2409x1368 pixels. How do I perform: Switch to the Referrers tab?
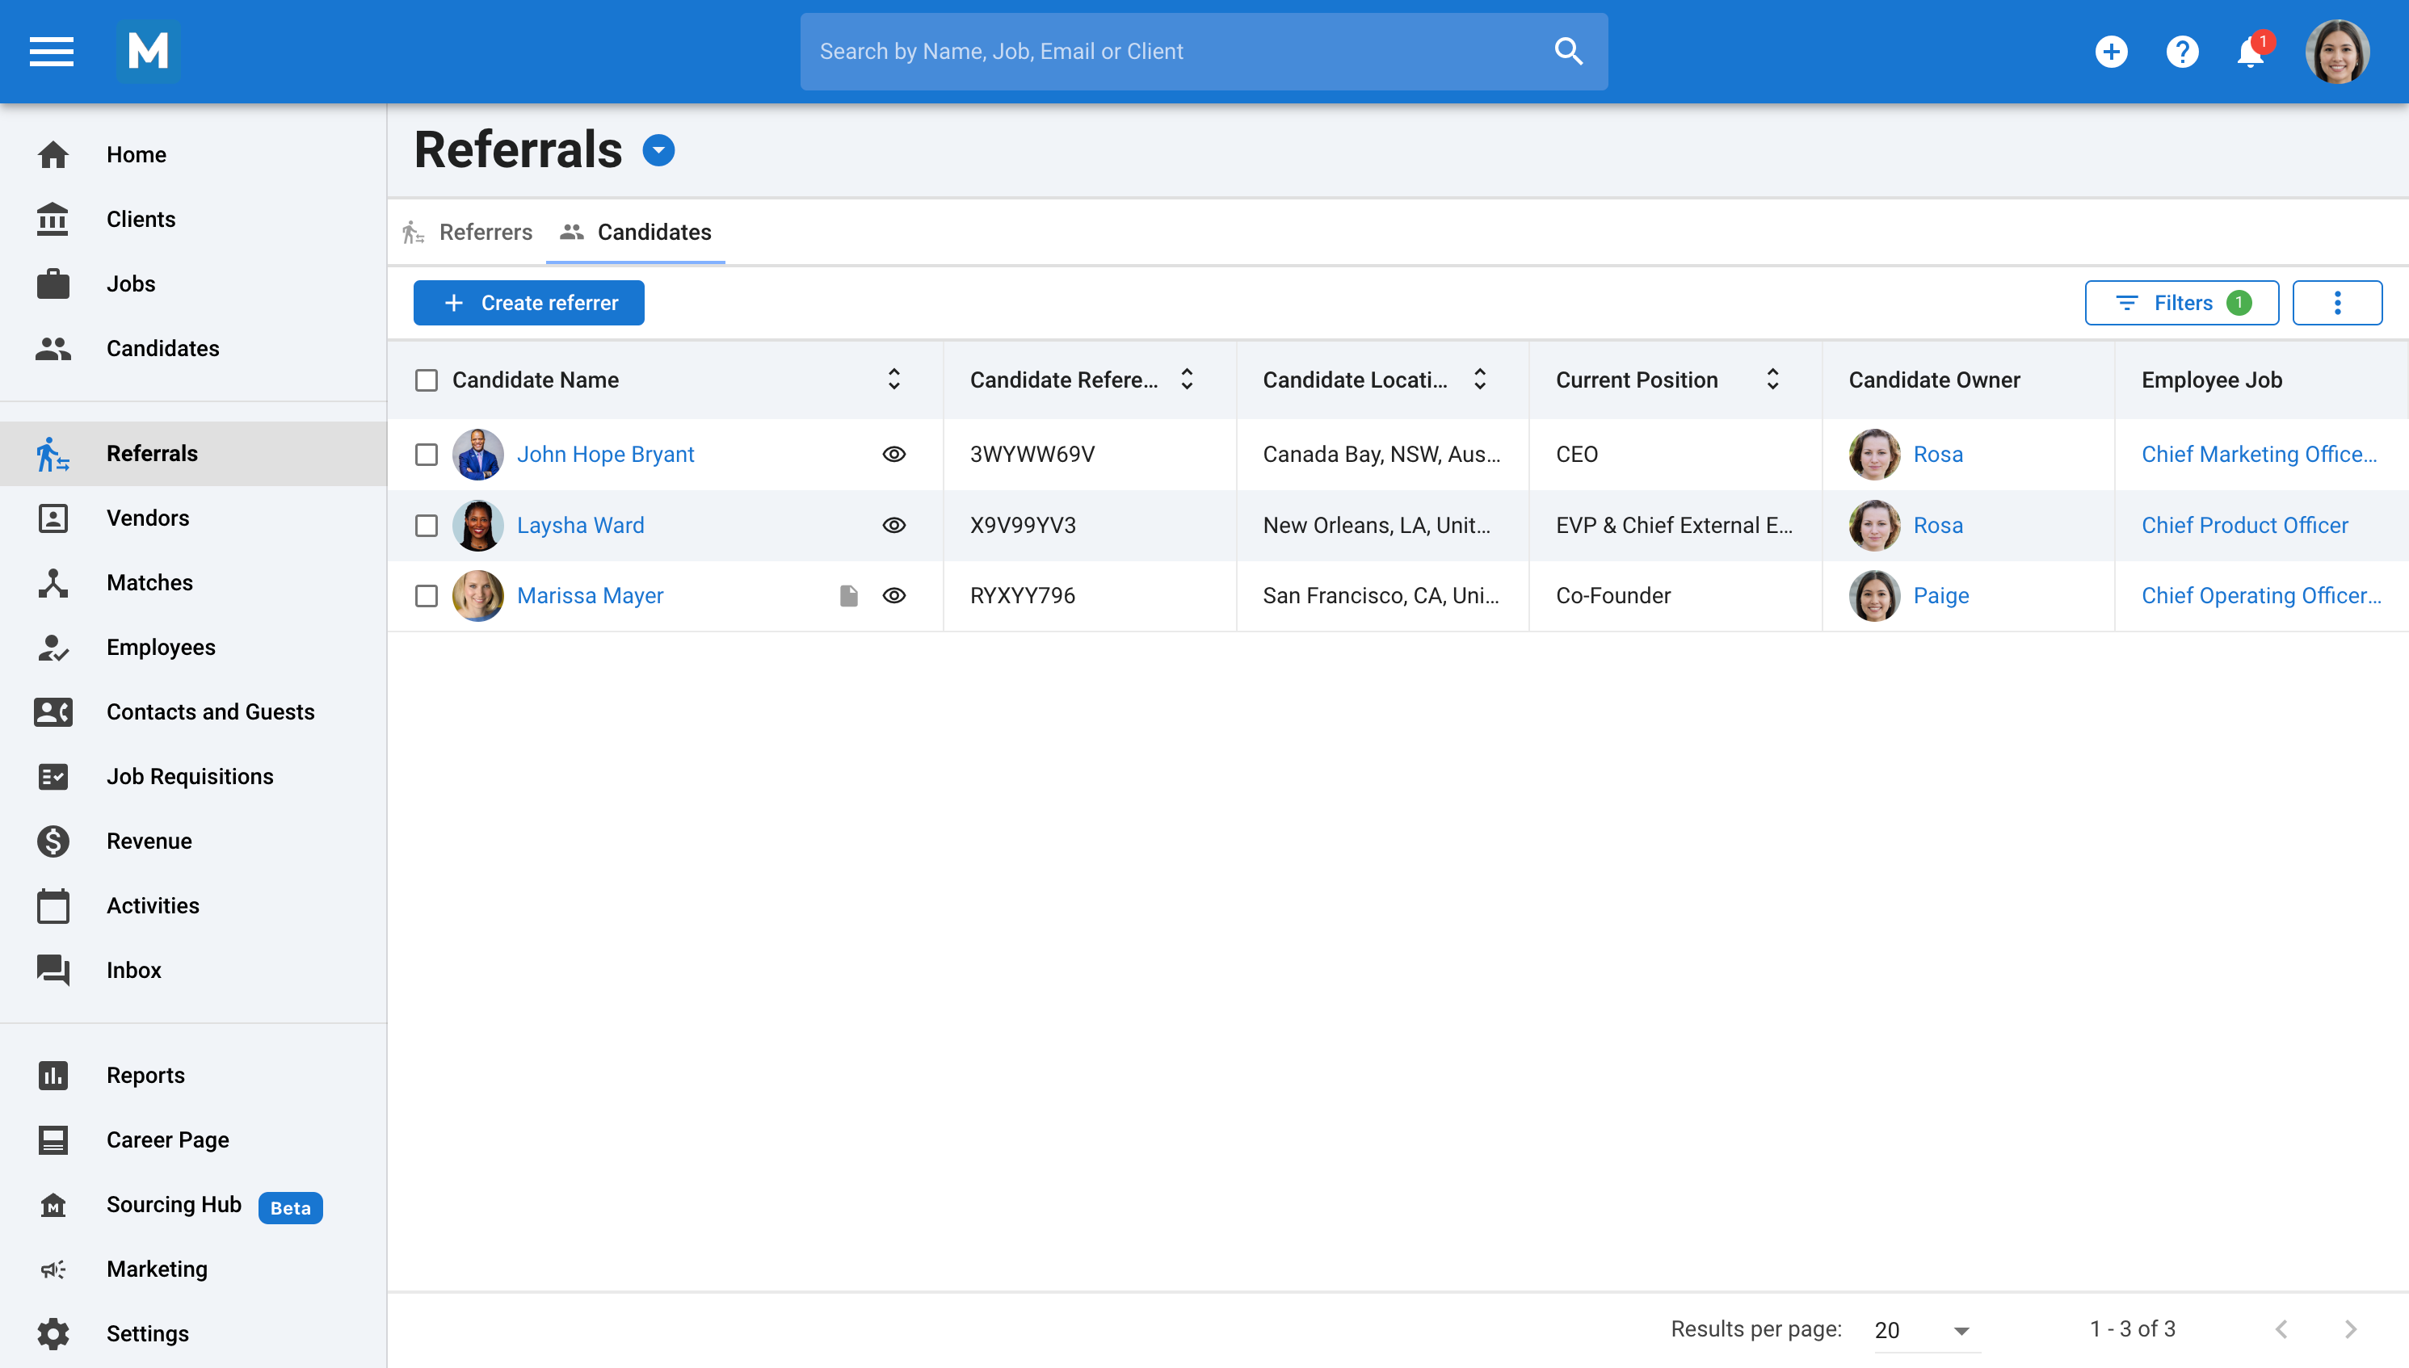485,232
